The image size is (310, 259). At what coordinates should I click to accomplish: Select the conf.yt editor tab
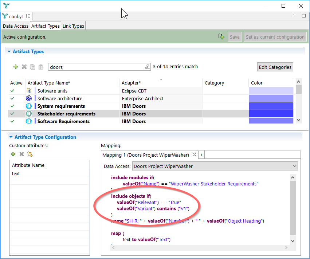pos(16,16)
